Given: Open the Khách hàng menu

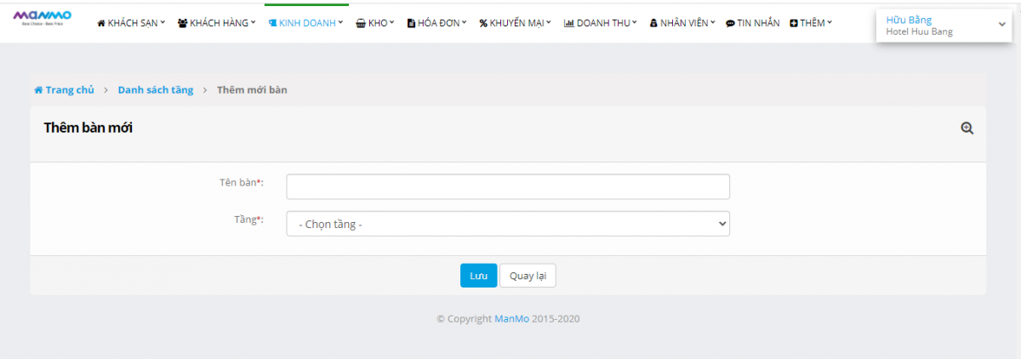Looking at the screenshot, I should click(x=216, y=23).
